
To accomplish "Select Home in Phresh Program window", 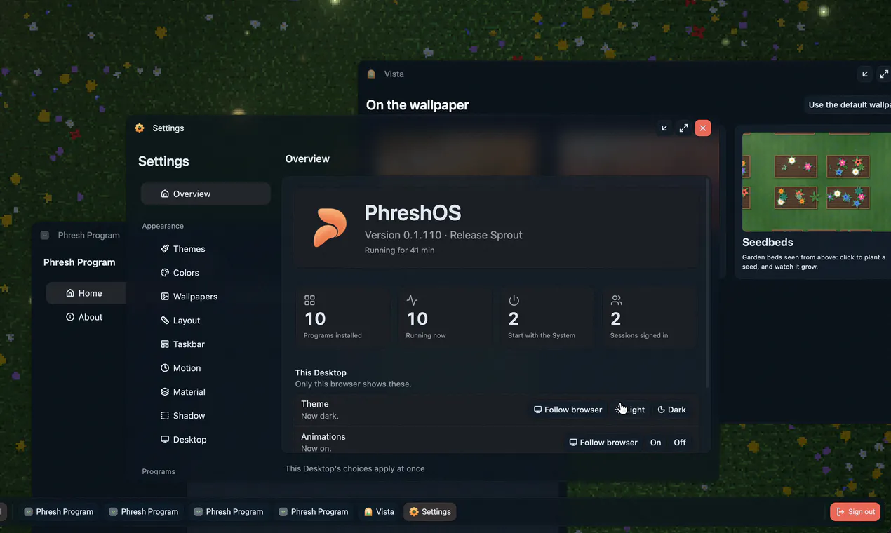I will click(86, 293).
